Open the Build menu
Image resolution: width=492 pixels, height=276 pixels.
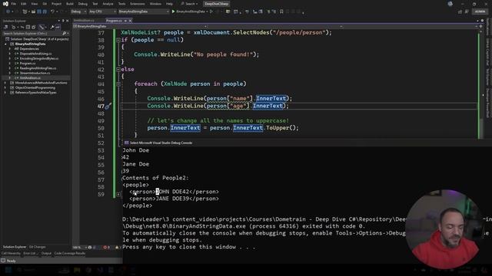(x=70, y=4)
